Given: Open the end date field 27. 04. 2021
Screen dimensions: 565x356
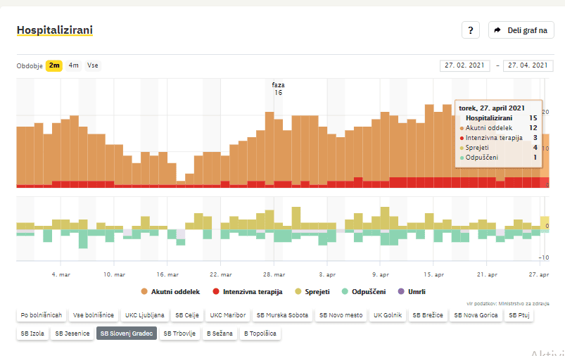Looking at the screenshot, I should 527,65.
